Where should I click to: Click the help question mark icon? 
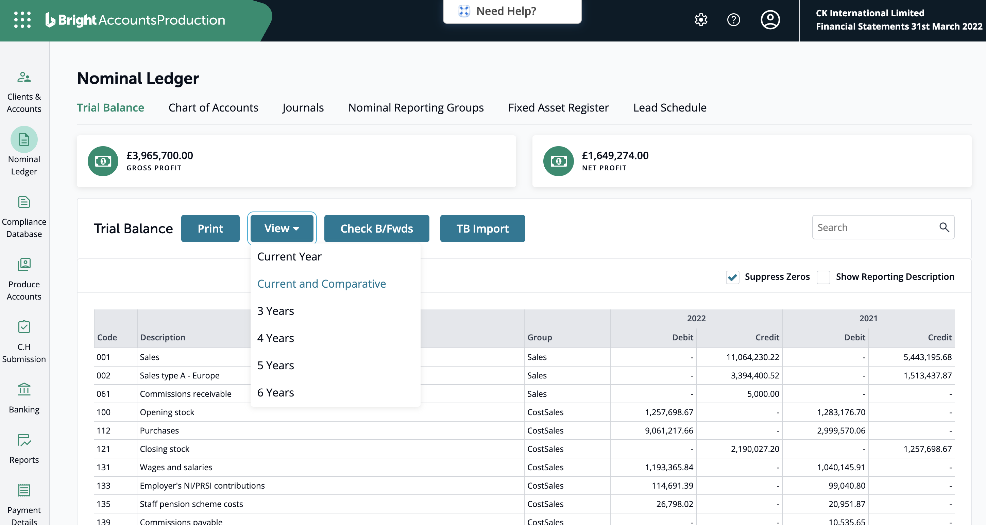(733, 19)
